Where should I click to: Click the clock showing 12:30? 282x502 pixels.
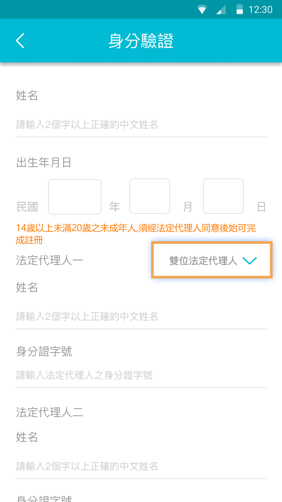click(x=261, y=9)
